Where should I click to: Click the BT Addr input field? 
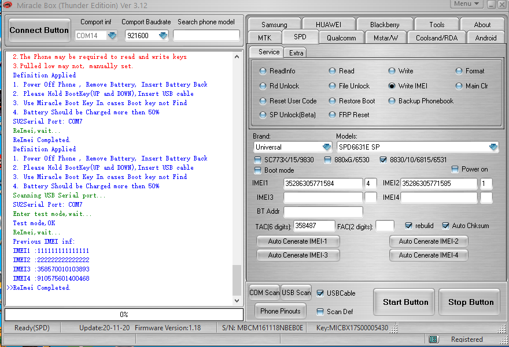point(323,211)
